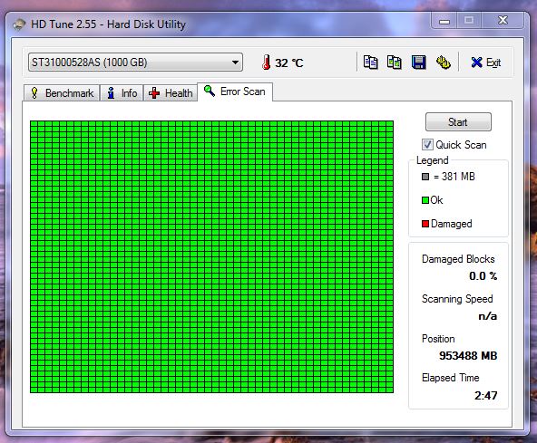Click the thermometer temperature icon
This screenshot has width=537, height=443.
click(x=266, y=63)
